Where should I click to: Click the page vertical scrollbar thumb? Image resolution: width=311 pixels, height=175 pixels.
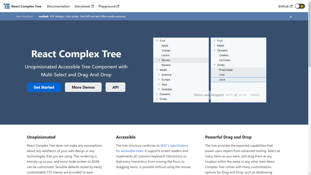310,35
